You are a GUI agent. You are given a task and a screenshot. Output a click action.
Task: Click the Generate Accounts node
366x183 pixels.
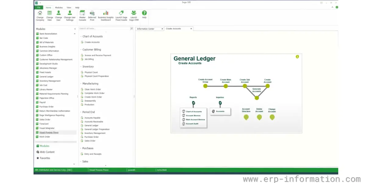[x=257, y=98]
